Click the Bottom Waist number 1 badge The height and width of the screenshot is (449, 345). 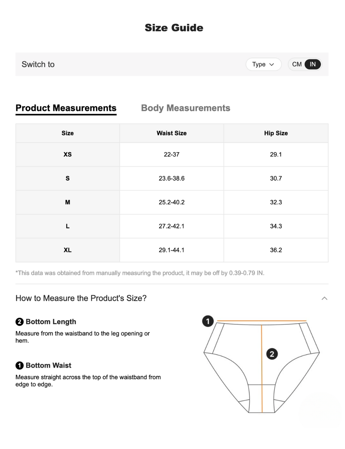click(x=19, y=365)
